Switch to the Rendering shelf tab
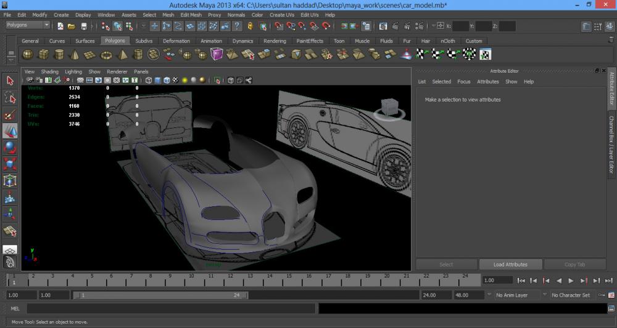Viewport: 617px width, 328px height. 275,41
